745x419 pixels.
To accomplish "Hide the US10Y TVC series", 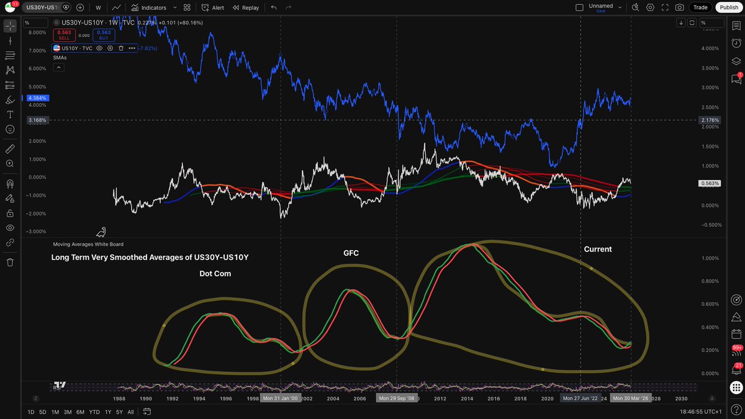I will point(99,48).
